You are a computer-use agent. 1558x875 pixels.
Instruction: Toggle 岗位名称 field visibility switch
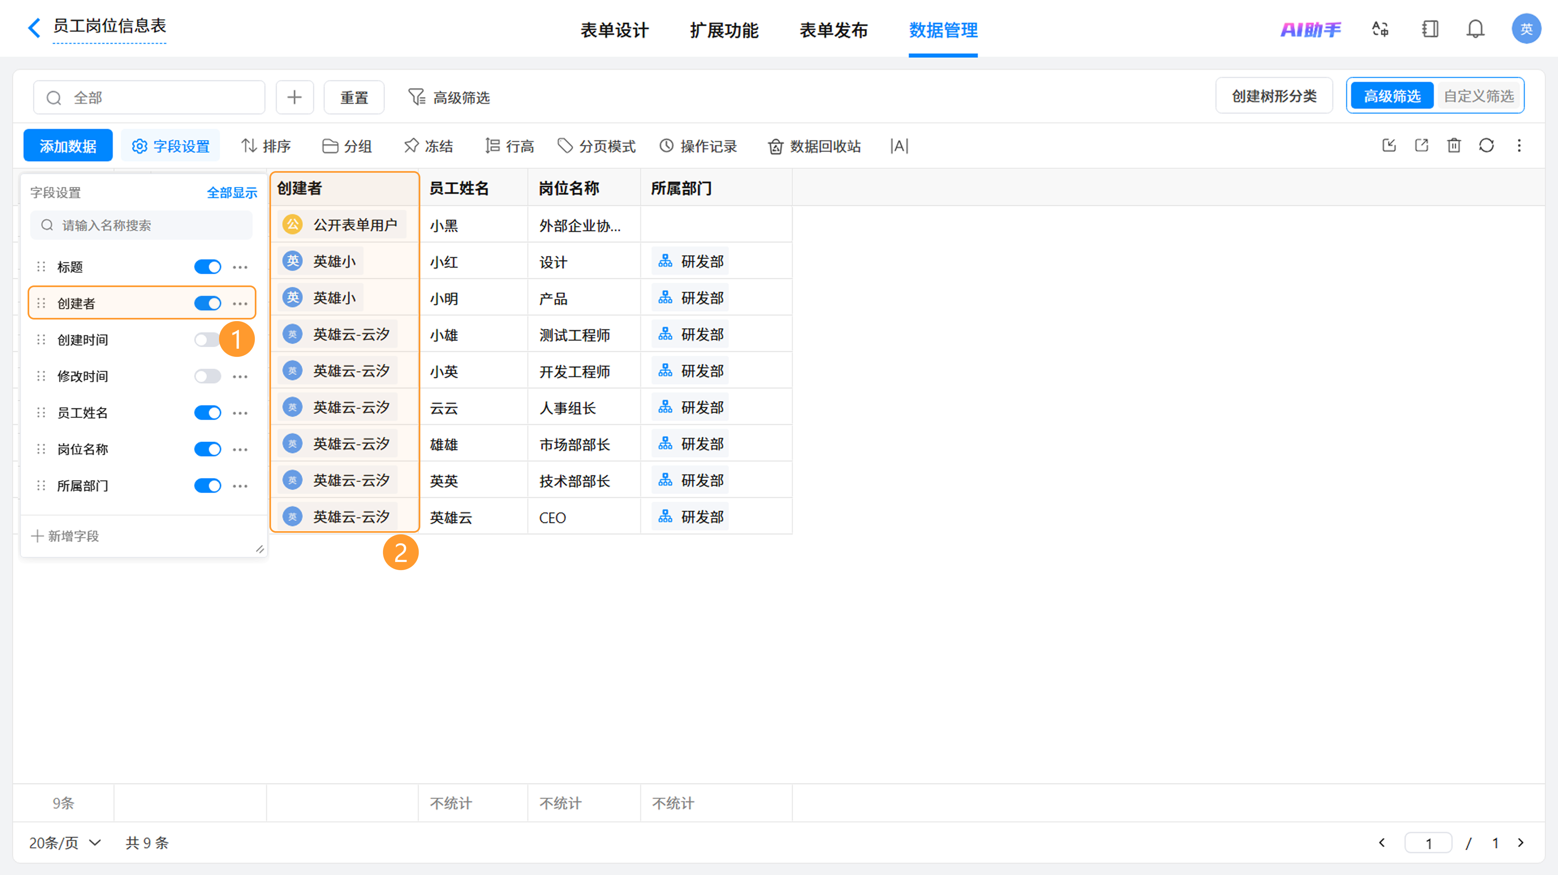pos(207,449)
